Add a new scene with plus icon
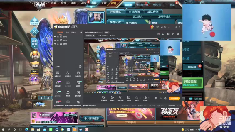The height and width of the screenshot is (132, 235). point(81,32)
